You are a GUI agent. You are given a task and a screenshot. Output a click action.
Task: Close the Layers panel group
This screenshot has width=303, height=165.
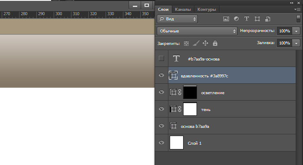(x=299, y=3)
